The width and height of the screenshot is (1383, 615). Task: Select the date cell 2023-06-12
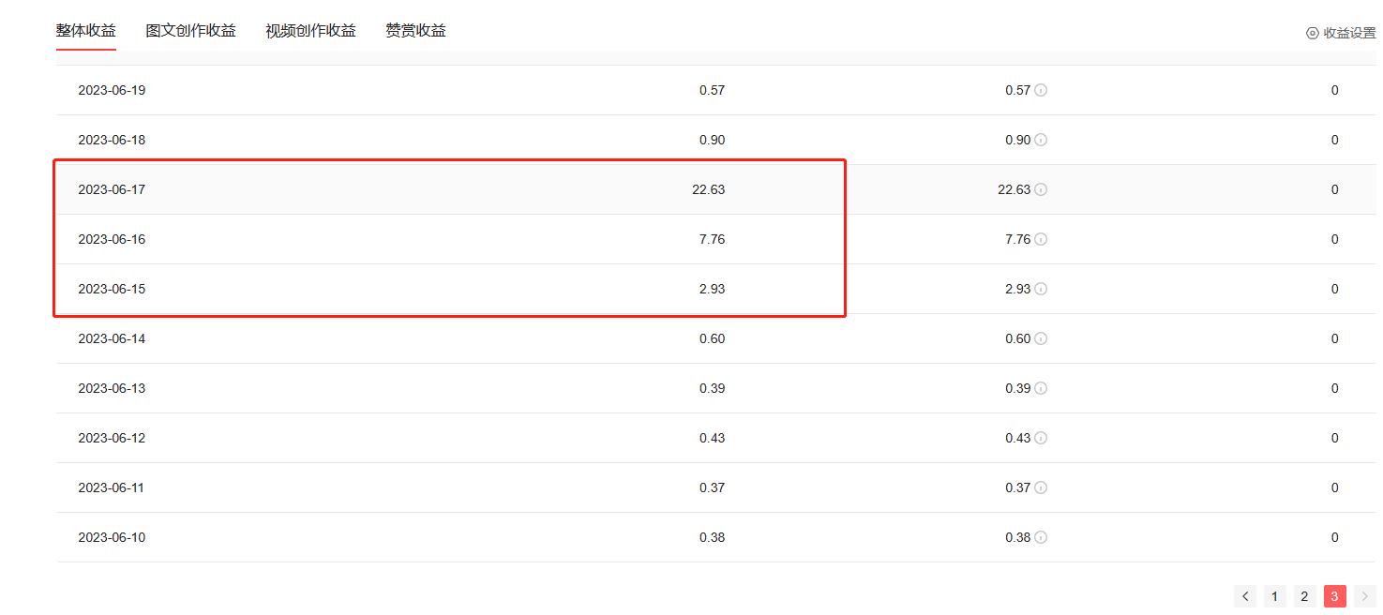coord(112,438)
